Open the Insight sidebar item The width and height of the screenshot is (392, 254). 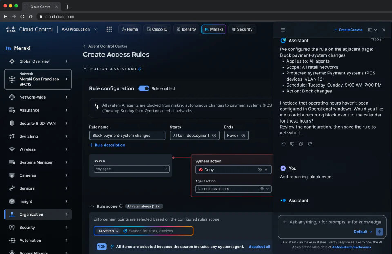(38, 201)
